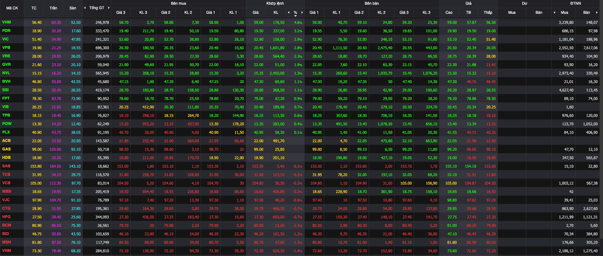Click the Tổng GT column header
The height and width of the screenshot is (256, 603).
click(x=97, y=8)
